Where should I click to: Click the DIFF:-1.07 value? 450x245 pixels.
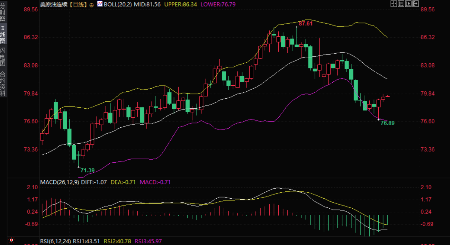point(94,182)
